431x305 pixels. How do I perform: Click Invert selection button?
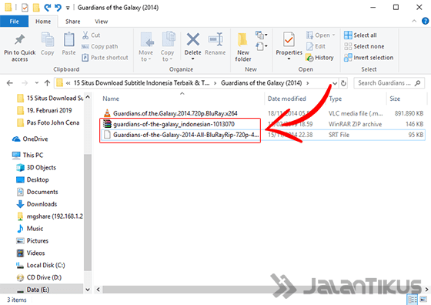point(369,58)
